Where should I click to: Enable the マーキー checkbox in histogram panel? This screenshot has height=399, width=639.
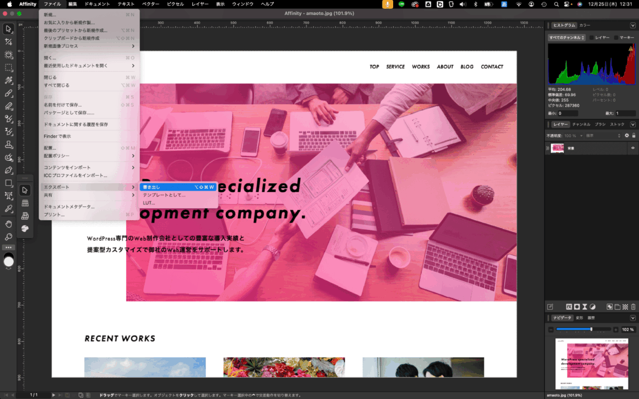point(617,38)
